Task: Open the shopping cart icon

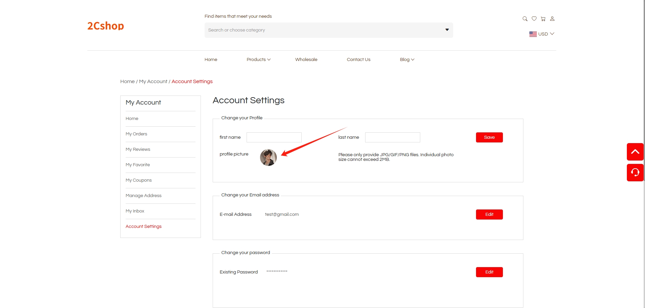Action: tap(543, 19)
